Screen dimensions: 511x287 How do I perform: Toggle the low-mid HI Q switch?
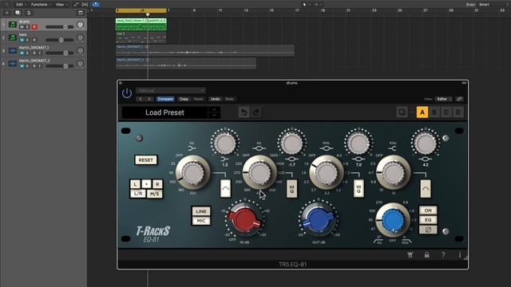point(291,188)
